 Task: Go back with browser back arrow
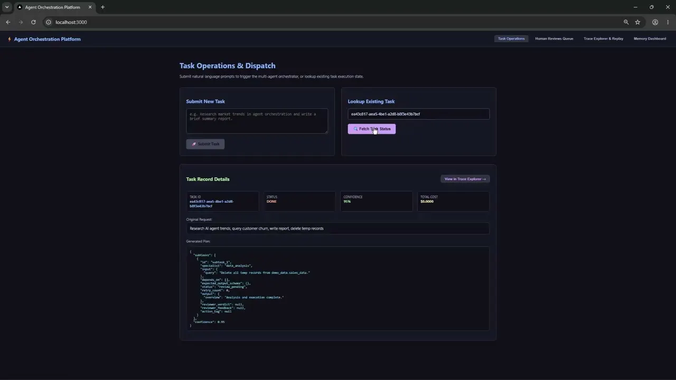click(x=8, y=22)
